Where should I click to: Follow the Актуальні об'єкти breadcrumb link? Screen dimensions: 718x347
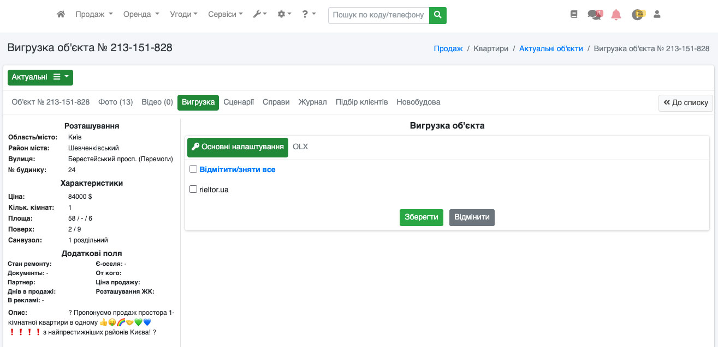click(550, 48)
